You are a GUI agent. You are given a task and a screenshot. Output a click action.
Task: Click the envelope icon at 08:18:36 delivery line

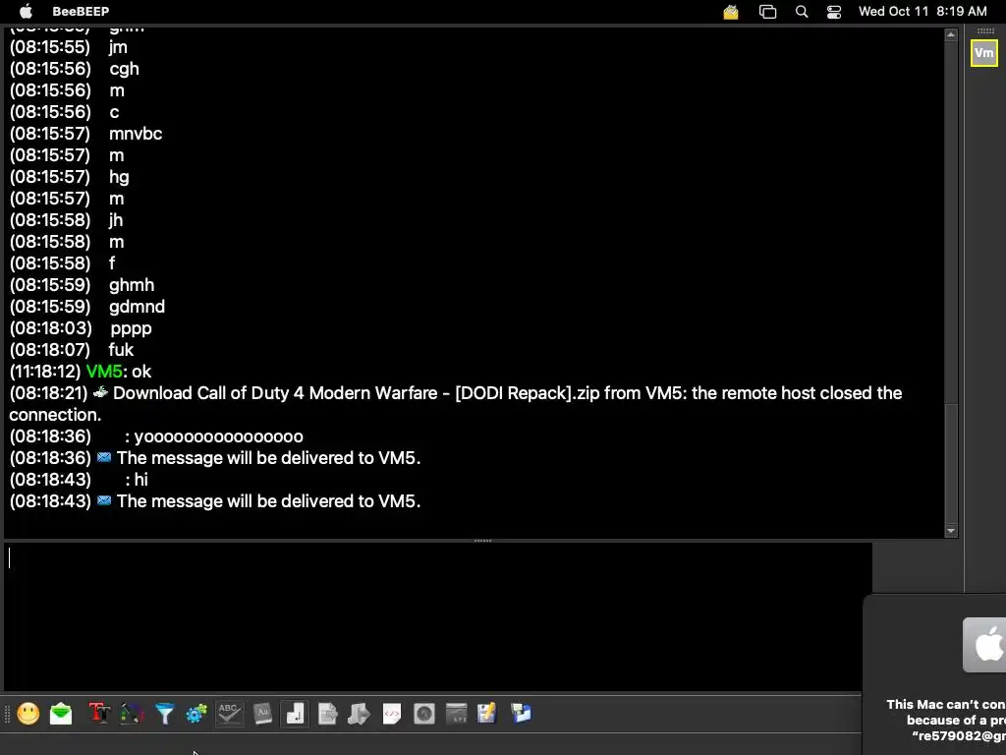tap(104, 457)
